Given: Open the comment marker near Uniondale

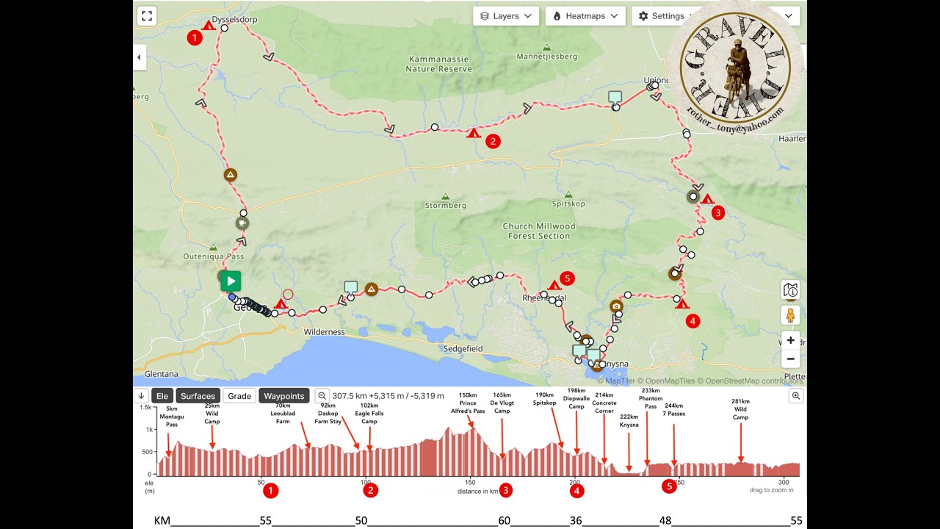Looking at the screenshot, I should (x=615, y=97).
